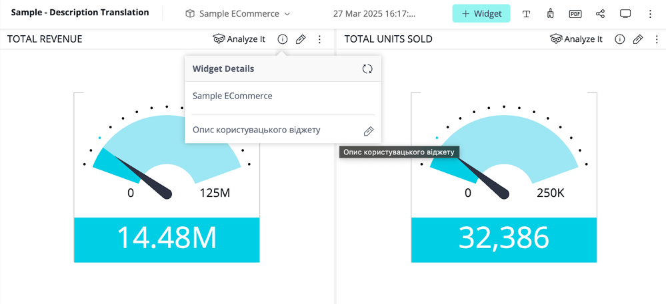Open Total Revenue widget three-dot menu

pos(319,39)
